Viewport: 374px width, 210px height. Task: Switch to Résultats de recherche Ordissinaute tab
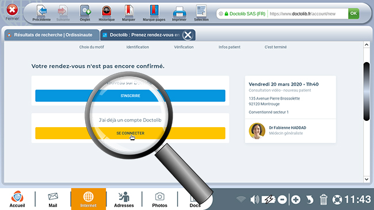(52, 35)
